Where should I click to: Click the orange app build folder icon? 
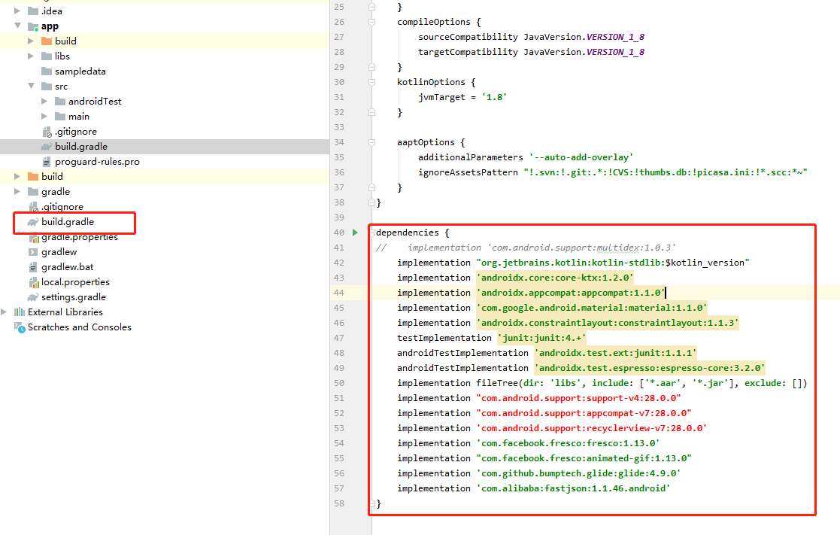coord(47,41)
